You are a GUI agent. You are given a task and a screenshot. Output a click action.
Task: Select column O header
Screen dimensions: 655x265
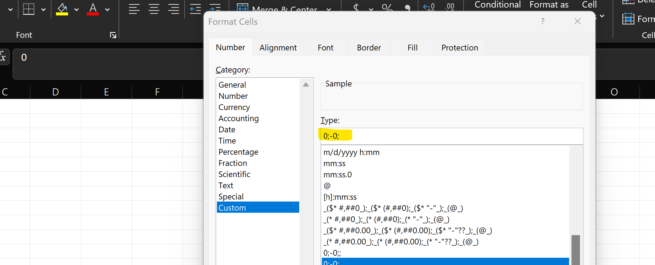614,92
